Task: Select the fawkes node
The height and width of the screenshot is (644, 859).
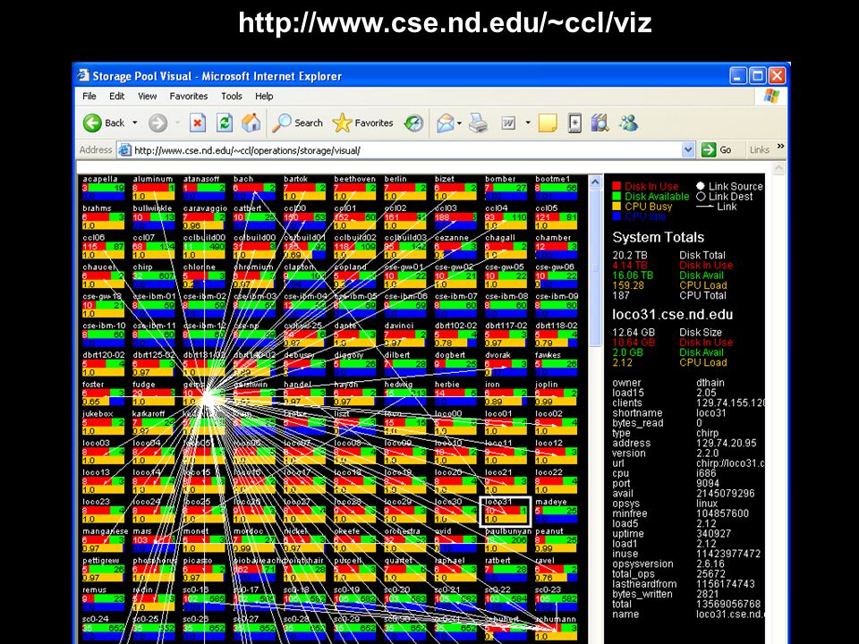Action: (x=556, y=364)
